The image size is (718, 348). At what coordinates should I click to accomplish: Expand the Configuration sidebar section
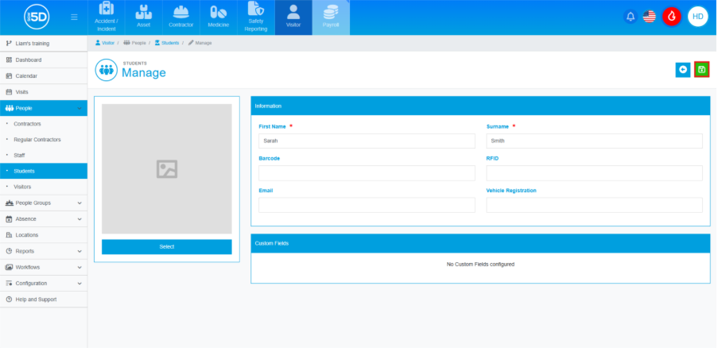point(44,283)
